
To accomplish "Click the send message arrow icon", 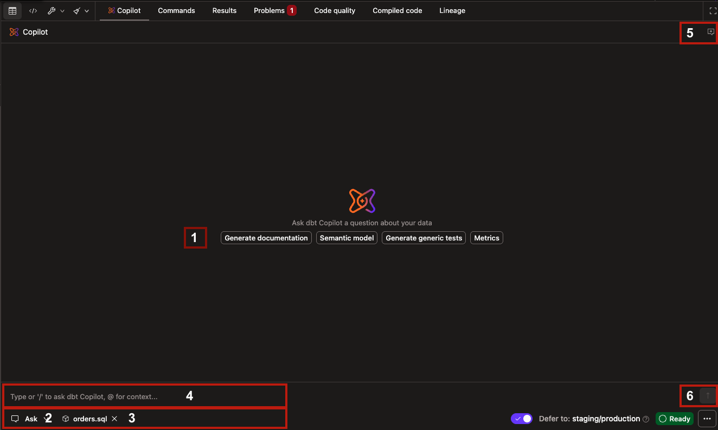I will point(707,396).
